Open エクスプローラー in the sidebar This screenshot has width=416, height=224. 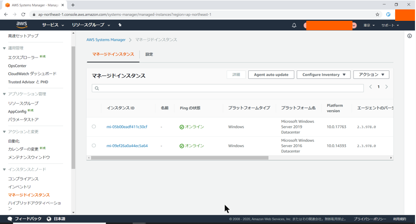point(23,57)
